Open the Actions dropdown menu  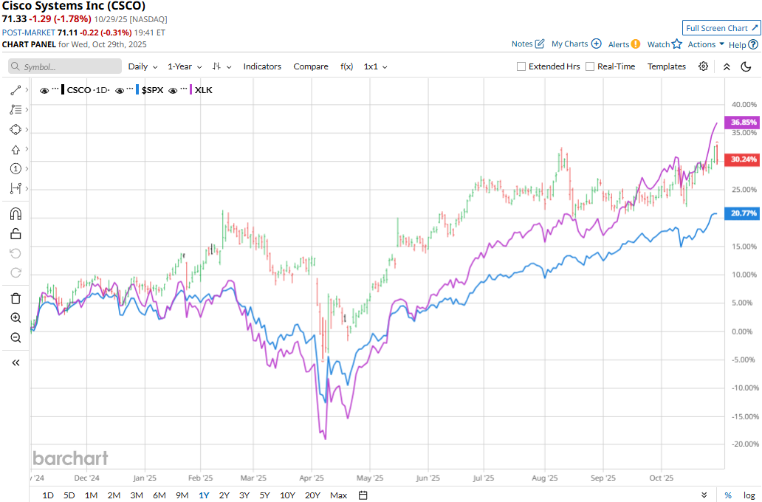[x=706, y=44]
